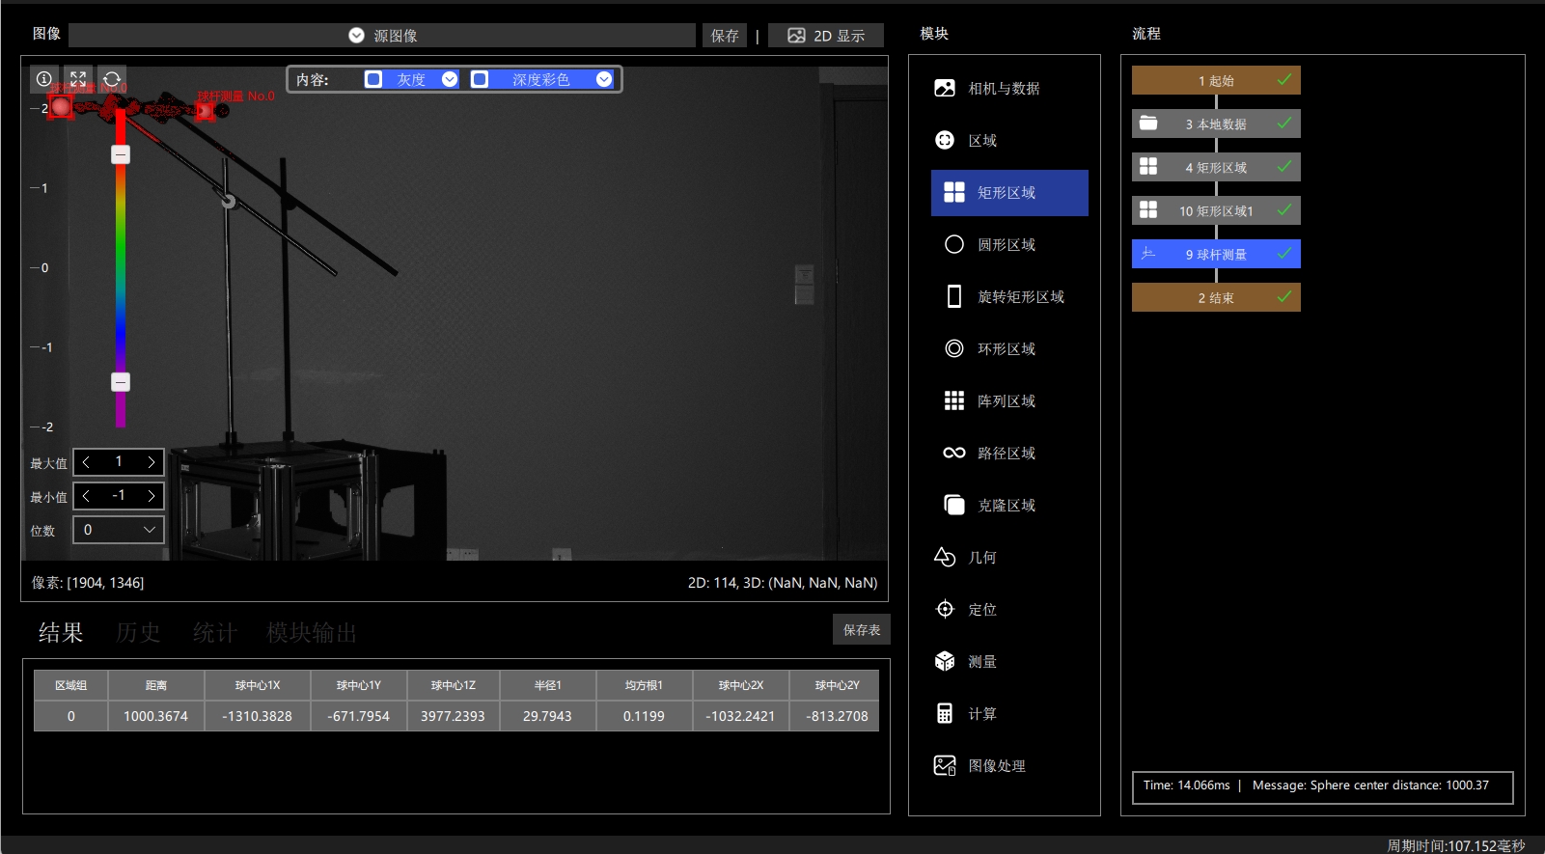Click the radius cell 29.7943

coord(547,716)
